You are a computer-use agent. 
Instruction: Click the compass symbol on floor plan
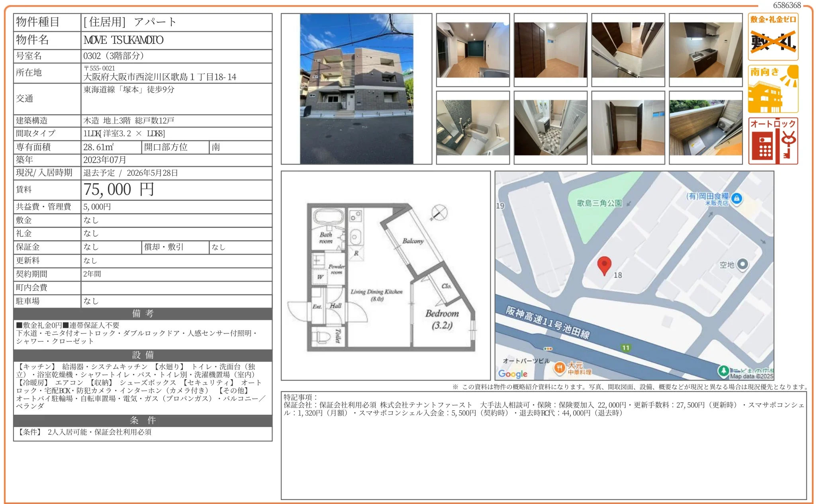(439, 213)
